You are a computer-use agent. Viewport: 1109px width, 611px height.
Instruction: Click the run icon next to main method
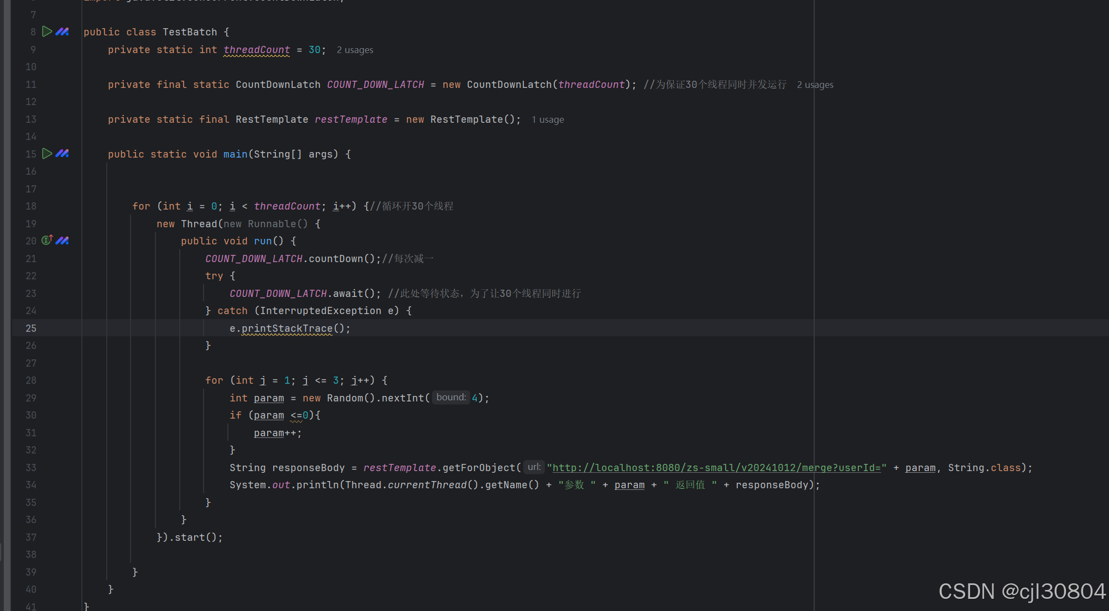(47, 154)
